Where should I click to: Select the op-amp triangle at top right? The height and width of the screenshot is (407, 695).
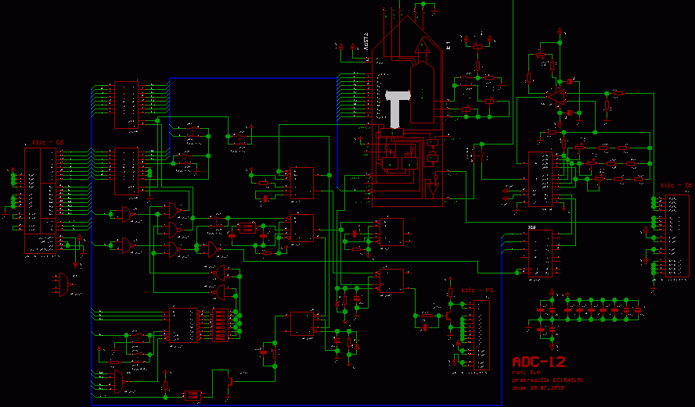point(556,96)
